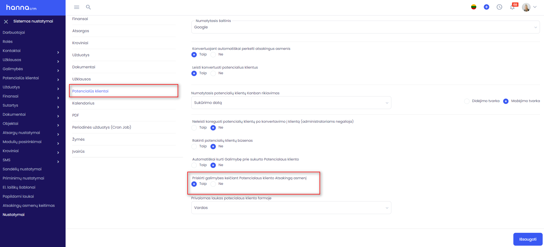544x247 pixels.
Task: Expand Finansai sidebar chevron
Action: 58,98
